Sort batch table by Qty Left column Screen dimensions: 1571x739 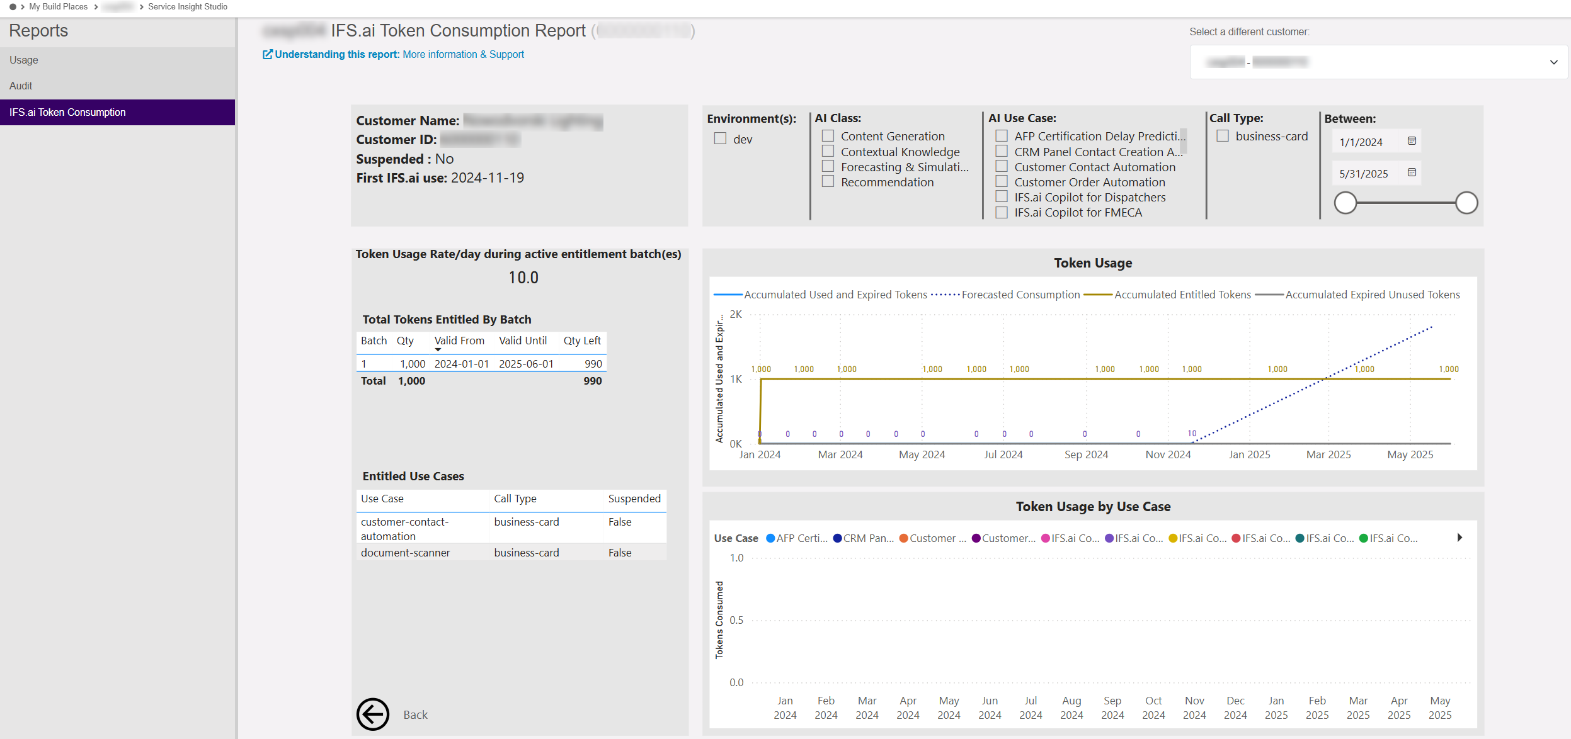(x=582, y=341)
